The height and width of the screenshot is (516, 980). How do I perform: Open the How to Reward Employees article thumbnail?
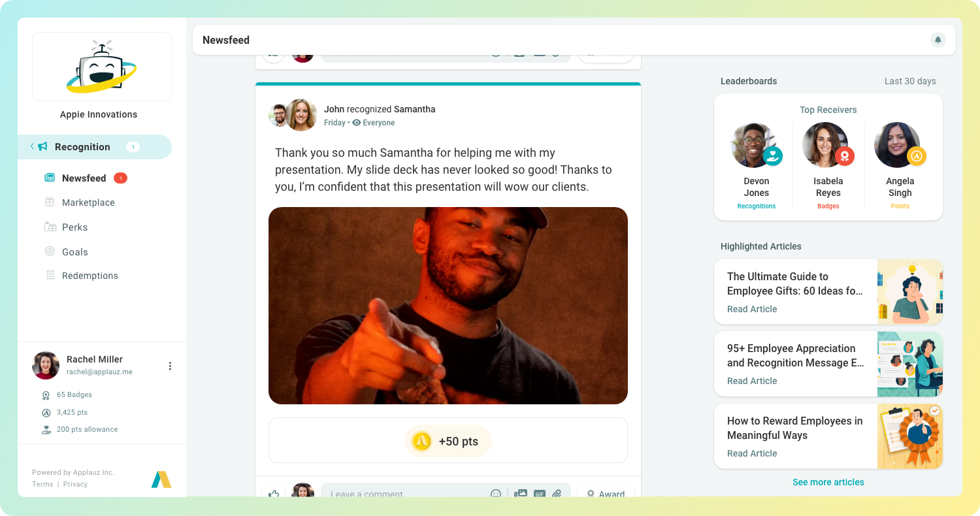click(x=910, y=436)
